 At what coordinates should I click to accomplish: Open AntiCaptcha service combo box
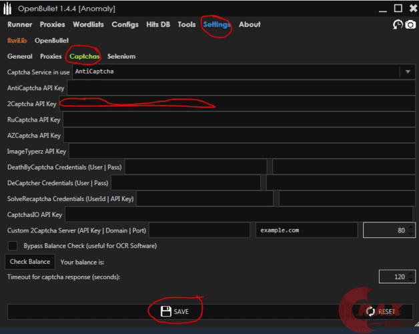244,71
